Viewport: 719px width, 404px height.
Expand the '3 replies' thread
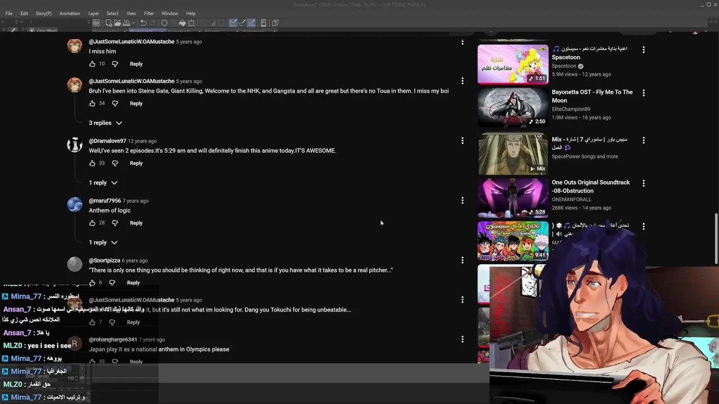pyautogui.click(x=106, y=123)
